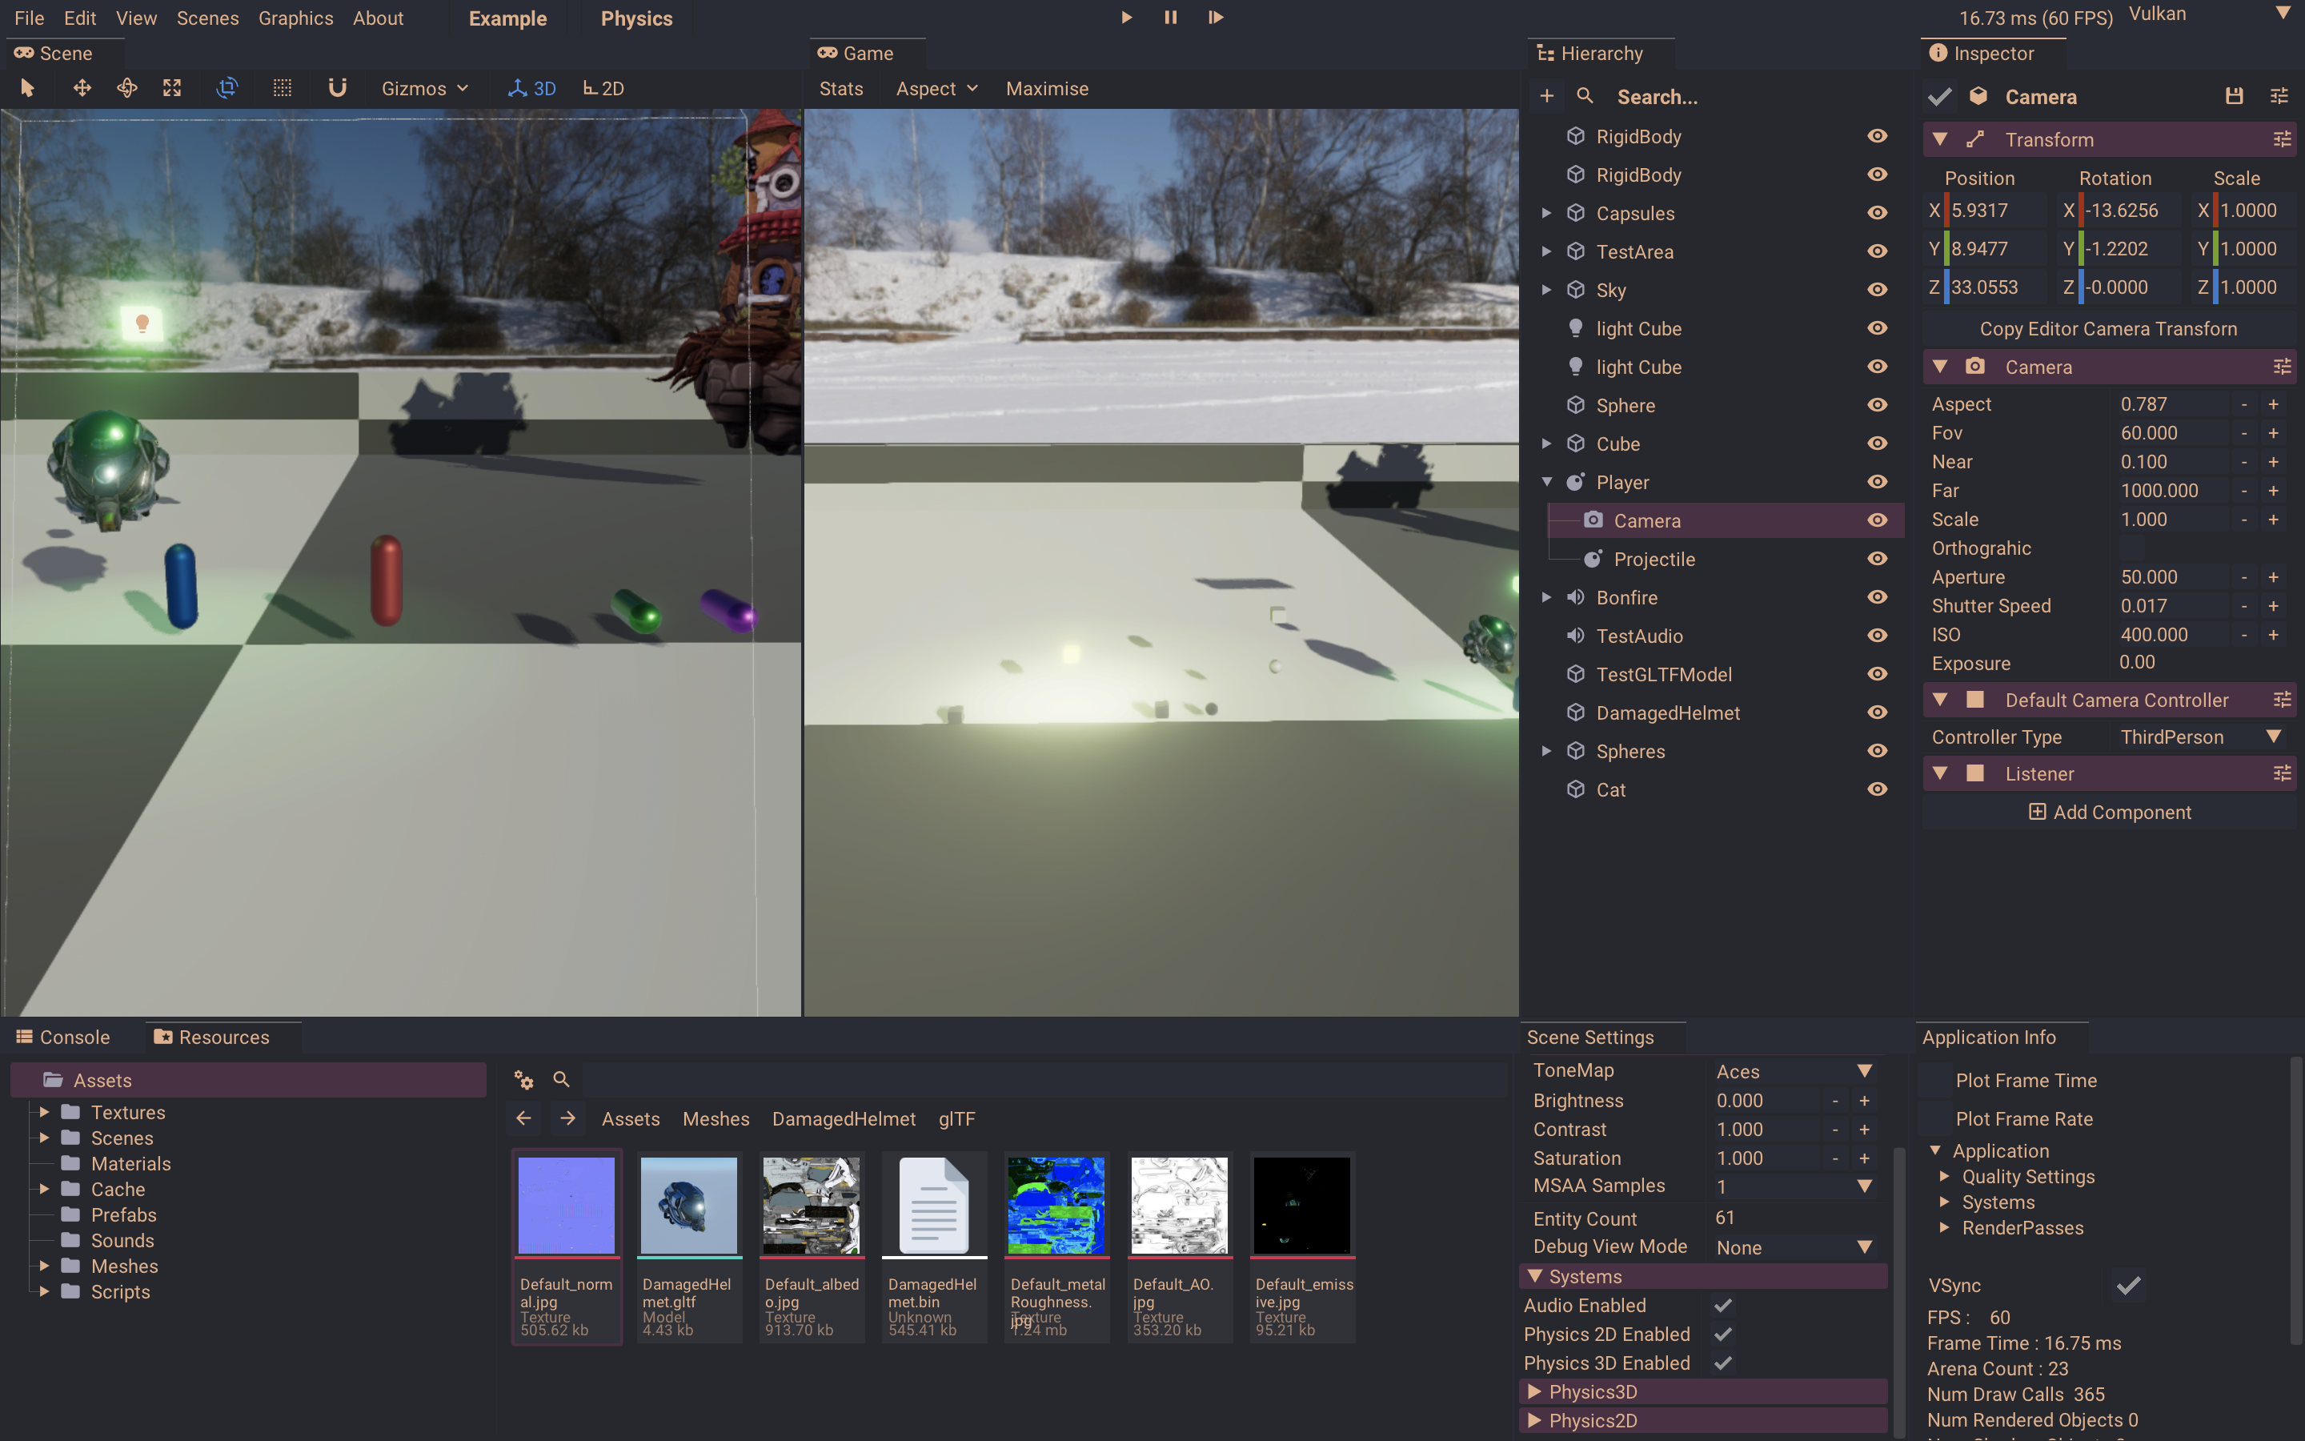Open the Scenes menu
Viewport: 2305px width, 1441px height.
[207, 18]
